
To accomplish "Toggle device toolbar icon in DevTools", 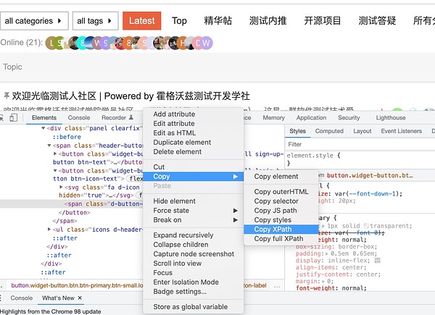I will pyautogui.click(x=13, y=118).
